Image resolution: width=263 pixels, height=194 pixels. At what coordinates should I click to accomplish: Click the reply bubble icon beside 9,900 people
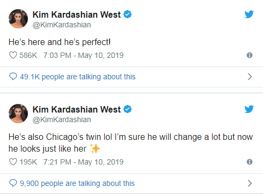[13, 183]
